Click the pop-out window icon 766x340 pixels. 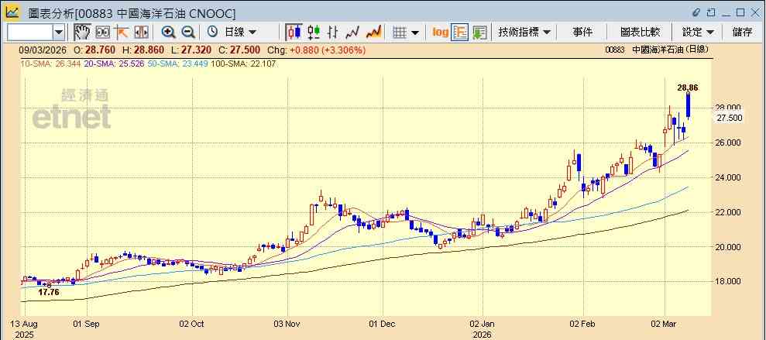[711, 12]
